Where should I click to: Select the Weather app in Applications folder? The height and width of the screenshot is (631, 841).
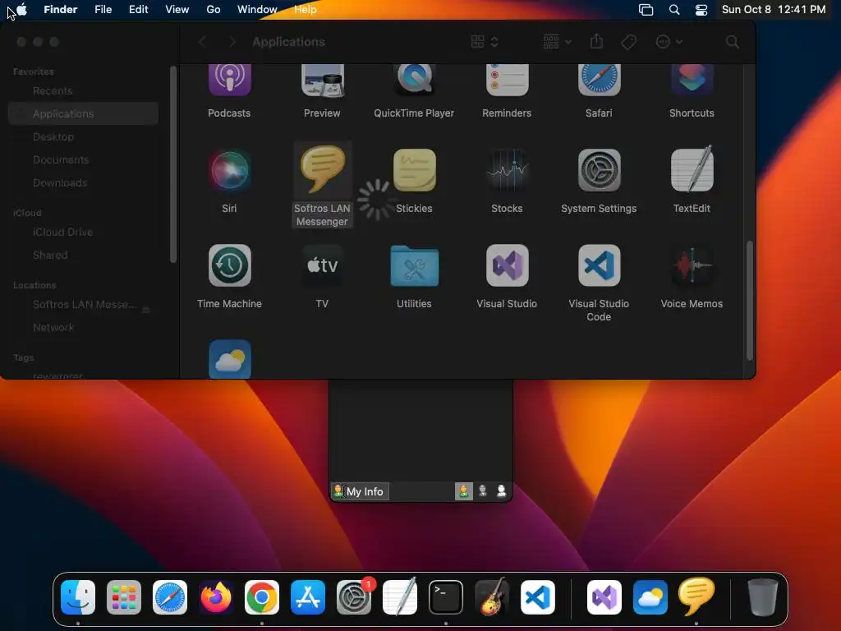pyautogui.click(x=230, y=359)
